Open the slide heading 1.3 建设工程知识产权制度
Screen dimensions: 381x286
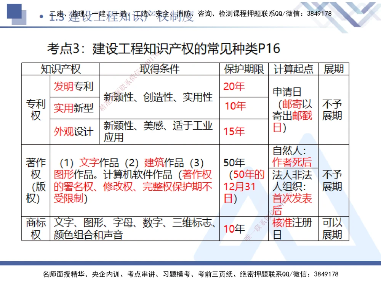tap(114, 17)
